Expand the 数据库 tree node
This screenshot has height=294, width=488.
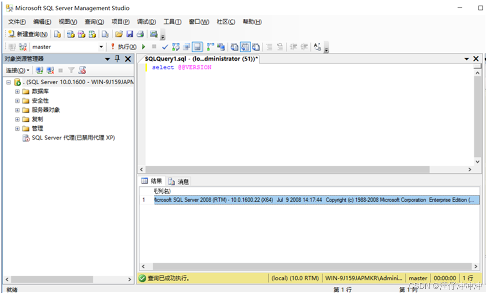[x=17, y=91]
